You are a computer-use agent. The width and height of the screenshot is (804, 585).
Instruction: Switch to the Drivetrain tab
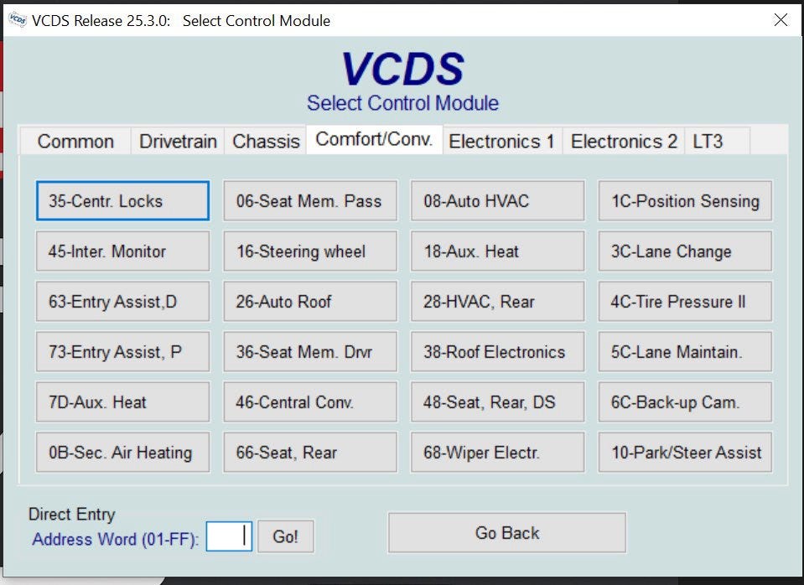(178, 141)
